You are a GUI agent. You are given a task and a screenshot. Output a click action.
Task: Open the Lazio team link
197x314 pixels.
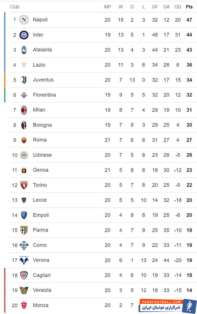39,65
